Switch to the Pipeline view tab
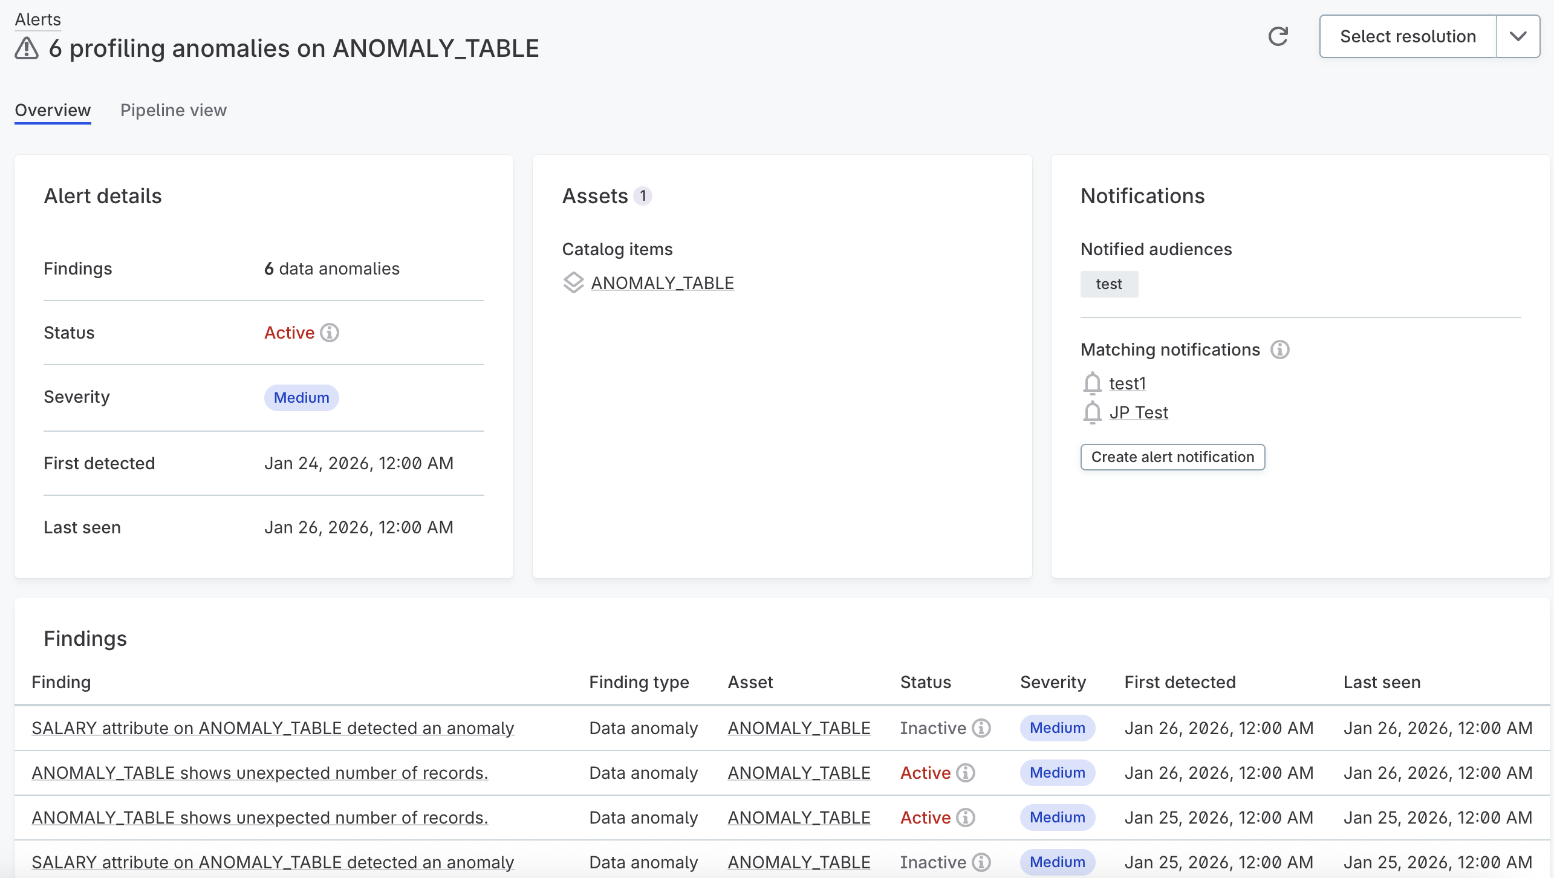 point(174,110)
